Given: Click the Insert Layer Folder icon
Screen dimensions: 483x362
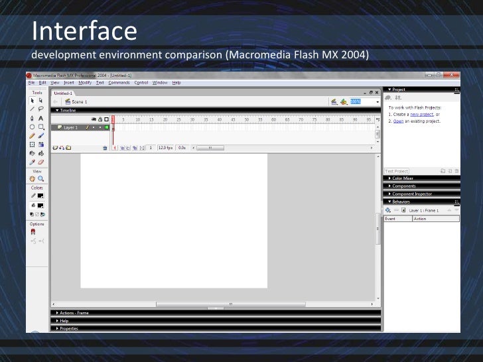Looking at the screenshot, I should click(x=68, y=148).
